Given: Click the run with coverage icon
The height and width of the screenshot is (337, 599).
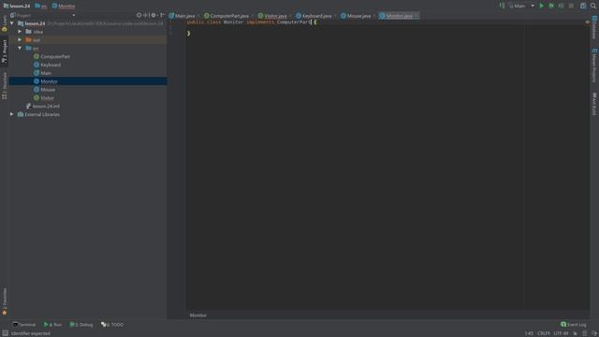Looking at the screenshot, I should 562,6.
